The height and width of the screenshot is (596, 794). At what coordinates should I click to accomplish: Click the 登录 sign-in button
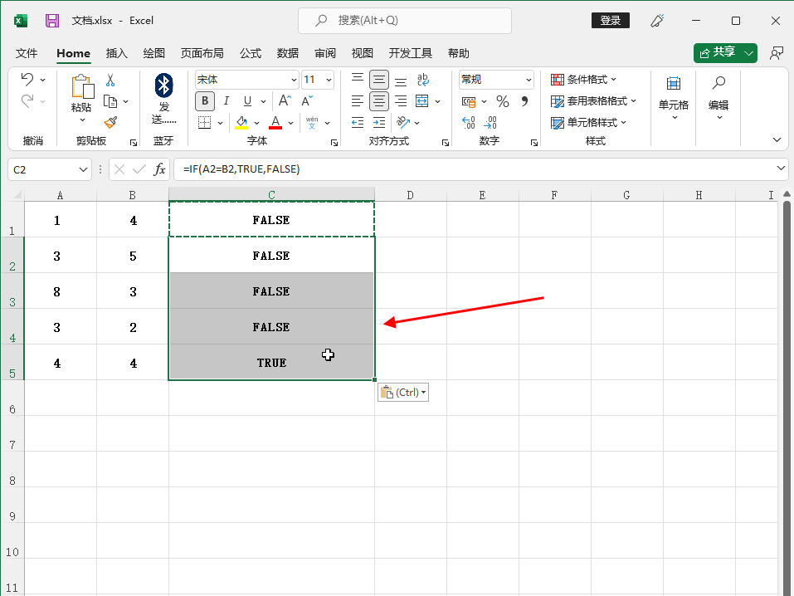click(610, 21)
